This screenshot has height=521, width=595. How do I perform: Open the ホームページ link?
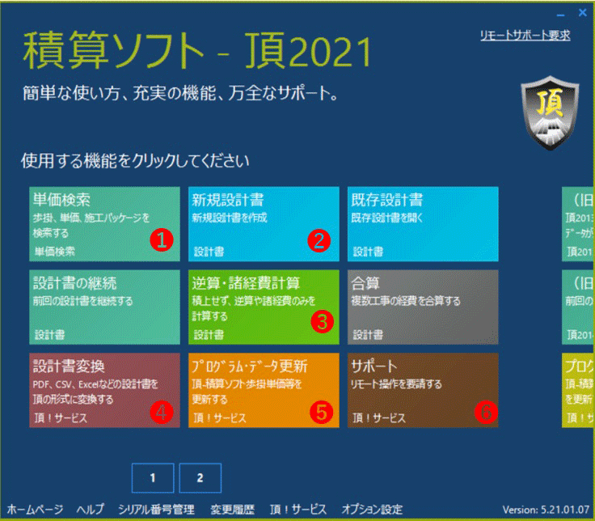pyautogui.click(x=35, y=510)
